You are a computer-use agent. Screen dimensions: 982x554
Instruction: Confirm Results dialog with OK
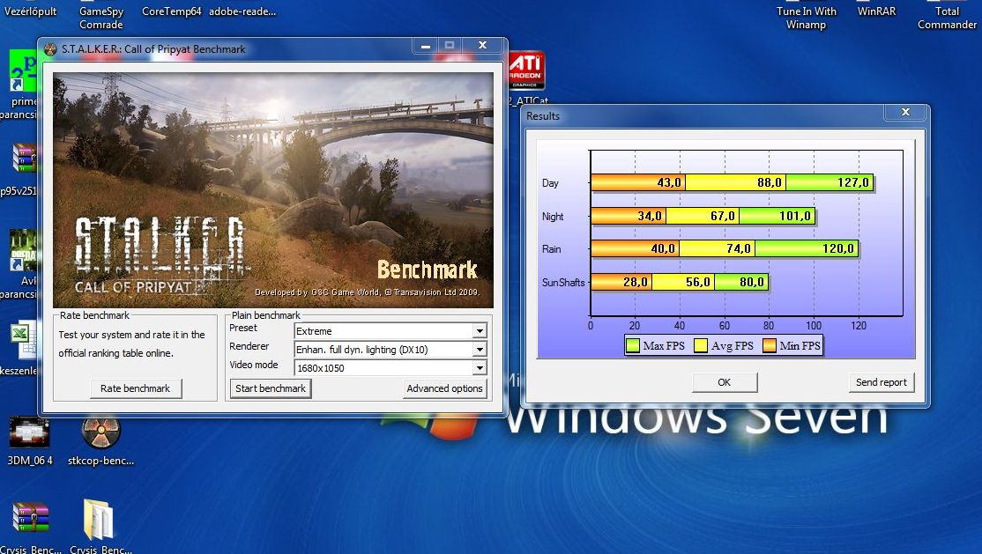point(725,382)
